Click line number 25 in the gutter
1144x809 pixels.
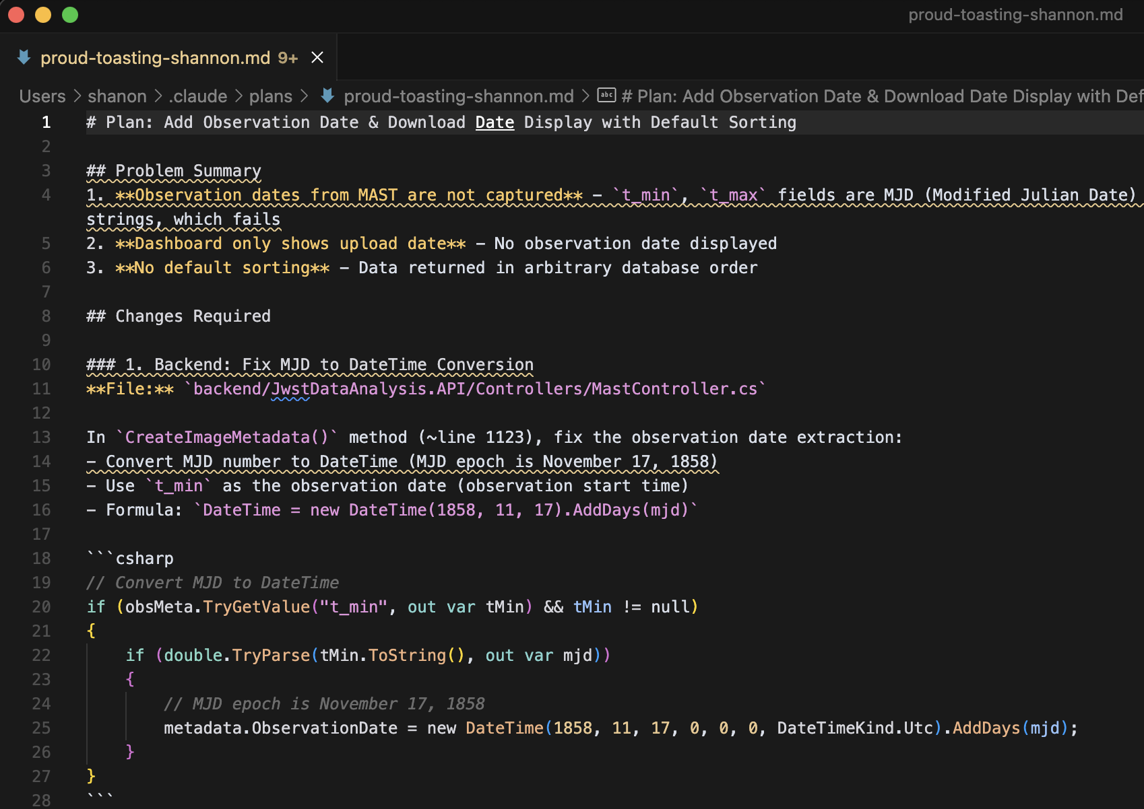point(41,728)
